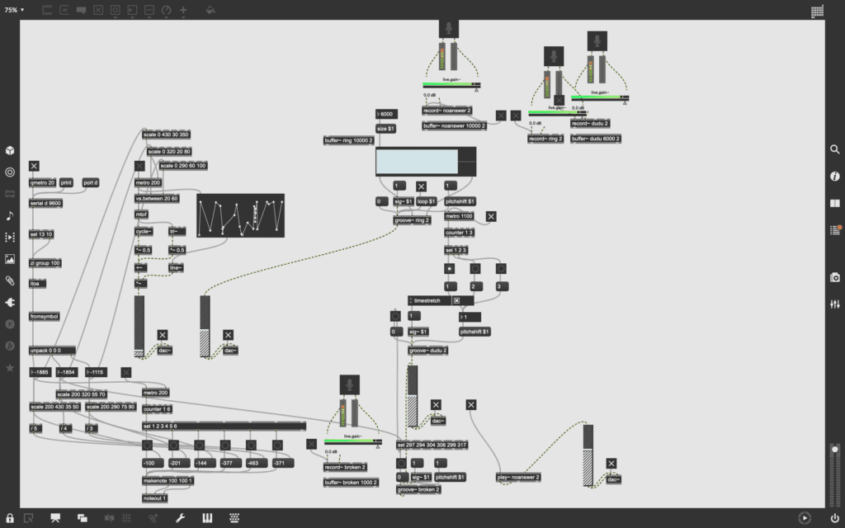Click the dotted grid icon in the top toolbar

(817, 11)
